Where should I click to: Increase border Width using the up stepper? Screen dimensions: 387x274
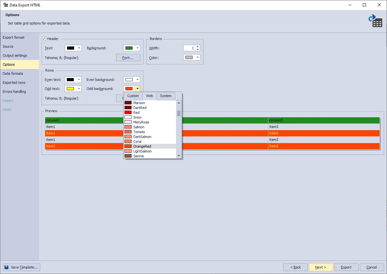click(x=197, y=46)
